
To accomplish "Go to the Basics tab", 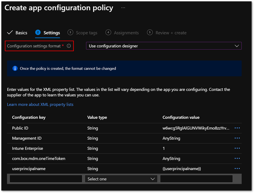I will tap(17, 33).
